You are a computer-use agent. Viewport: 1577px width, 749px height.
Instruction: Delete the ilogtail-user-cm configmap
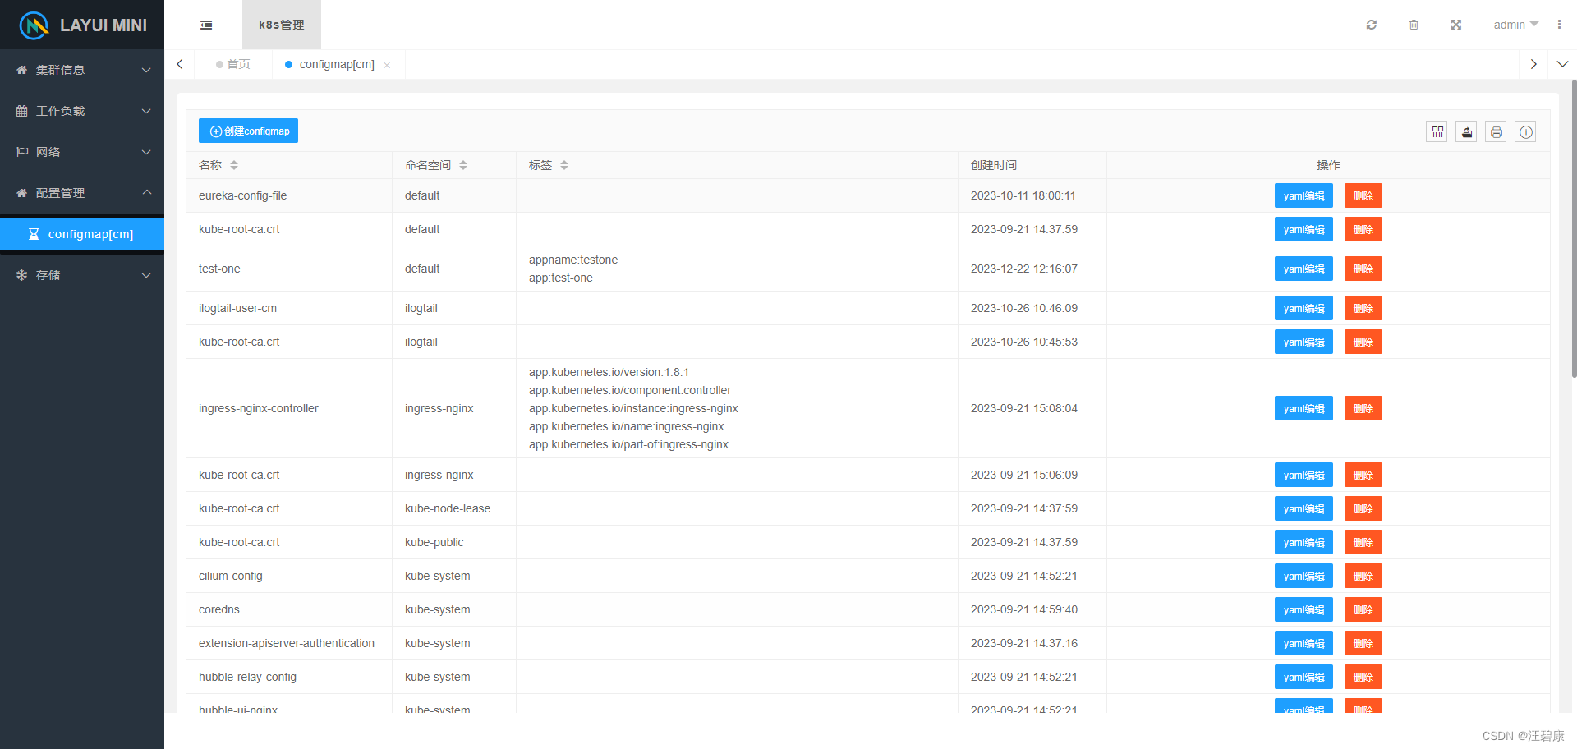[x=1363, y=308]
